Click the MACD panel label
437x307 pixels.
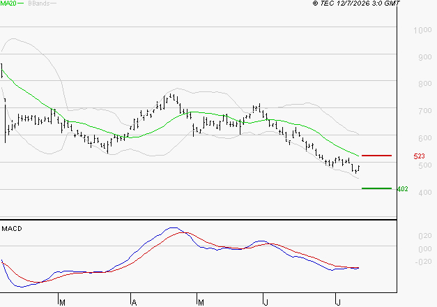point(12,229)
